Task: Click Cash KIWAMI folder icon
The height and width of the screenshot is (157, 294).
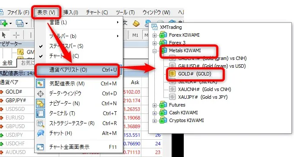Action: [x=163, y=113]
